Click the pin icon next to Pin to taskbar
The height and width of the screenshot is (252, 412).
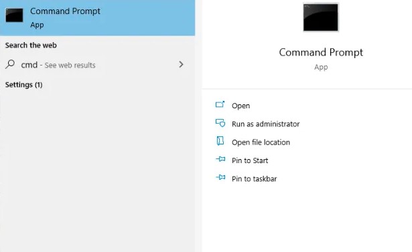coord(220,178)
